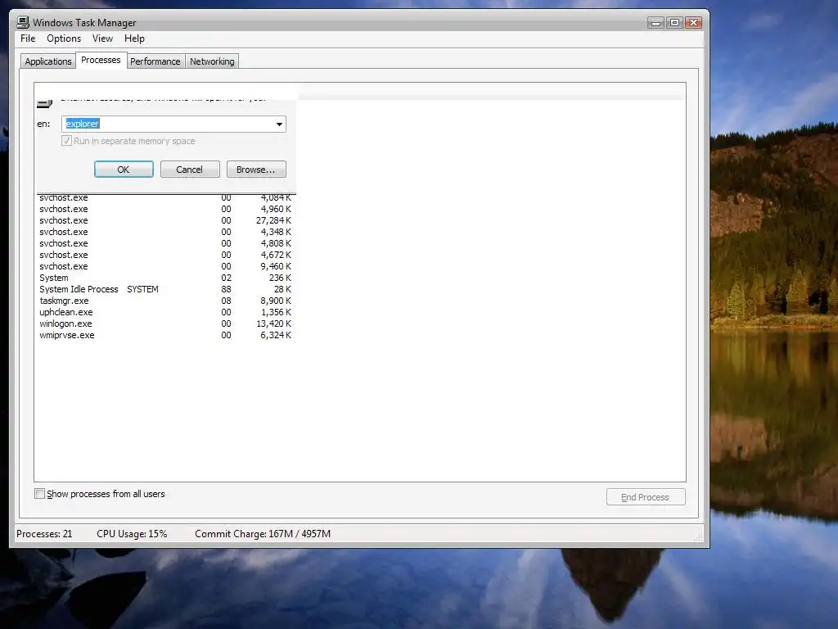Cancel the new task dialog
This screenshot has width=838, height=629.
pyautogui.click(x=190, y=170)
